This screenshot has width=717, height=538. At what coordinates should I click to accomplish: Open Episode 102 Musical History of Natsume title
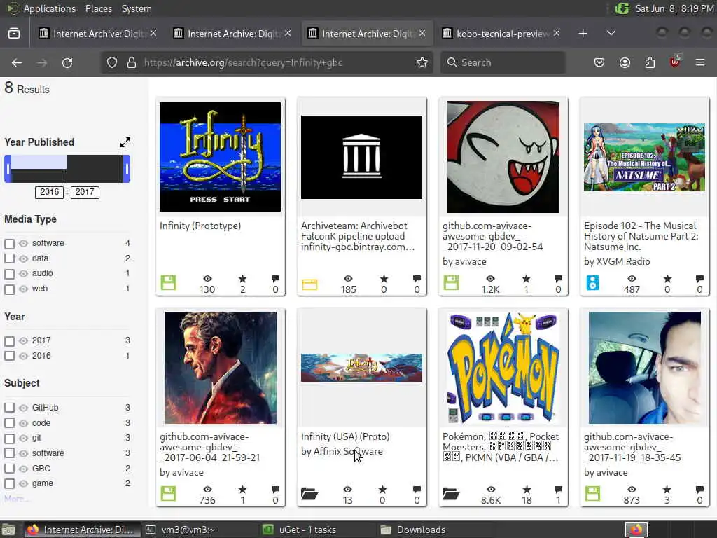tap(641, 236)
